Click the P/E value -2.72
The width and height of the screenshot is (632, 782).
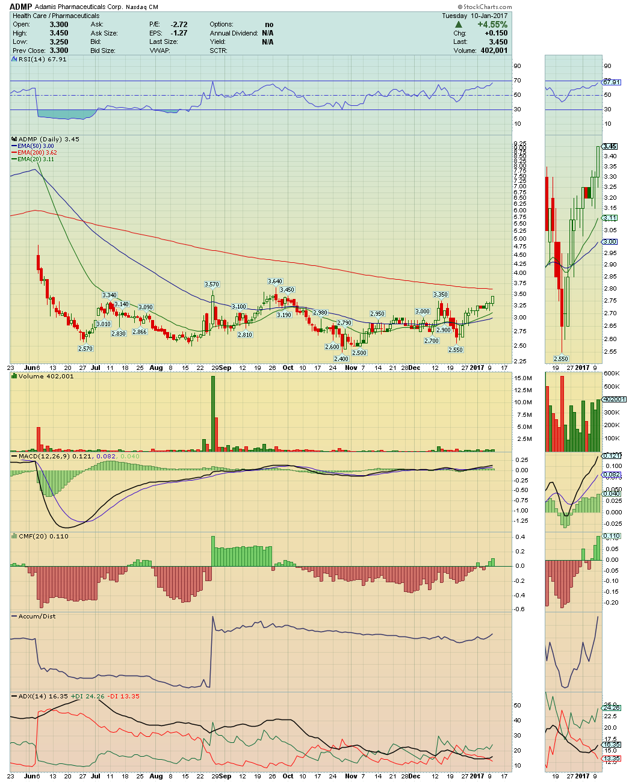pyautogui.click(x=179, y=25)
